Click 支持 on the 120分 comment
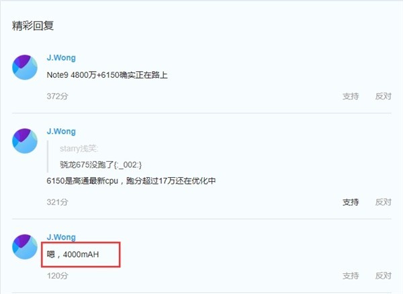The image size is (403, 294). (x=351, y=276)
